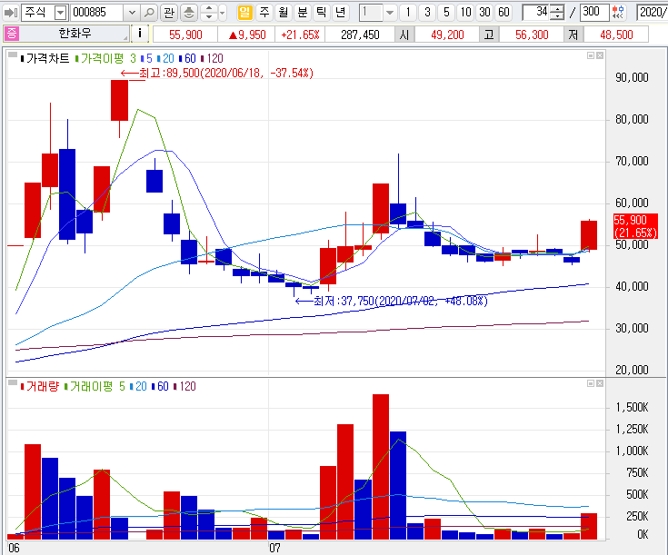This screenshot has width=668, height=555.
Task: Click the 가격차트 legend label
Action: (x=47, y=58)
